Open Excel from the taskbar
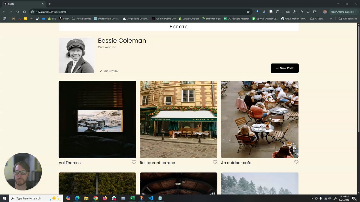The image size is (360, 202). pyautogui.click(x=132, y=198)
